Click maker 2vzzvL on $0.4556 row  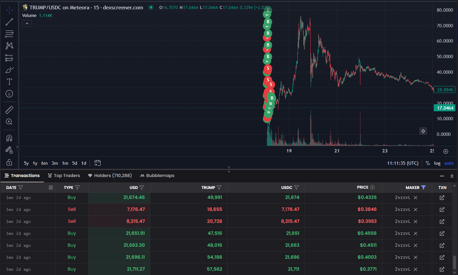pyautogui.click(x=403, y=233)
